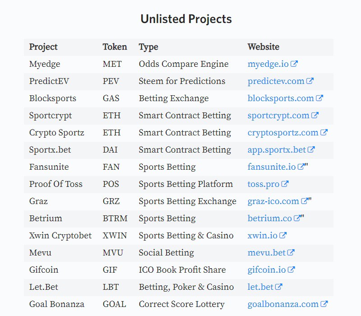Image resolution: width=361 pixels, height=316 pixels.
Task: Click the Website column header
Action: 264,47
